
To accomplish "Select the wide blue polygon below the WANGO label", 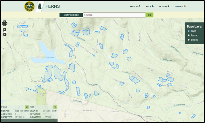I will coord(23,27).
